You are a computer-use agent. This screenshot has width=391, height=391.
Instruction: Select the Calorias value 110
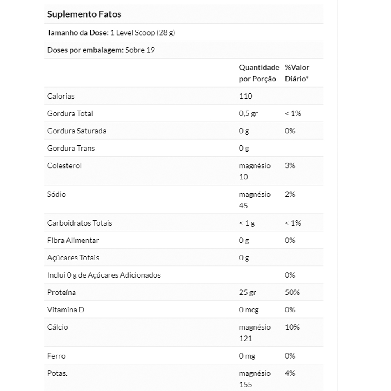coord(246,96)
